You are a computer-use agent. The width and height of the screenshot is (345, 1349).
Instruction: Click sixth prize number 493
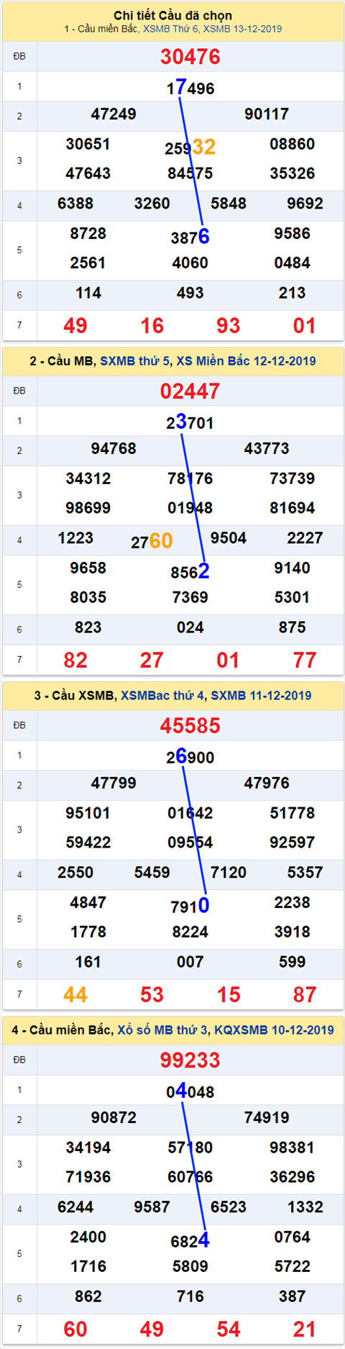pos(190,293)
